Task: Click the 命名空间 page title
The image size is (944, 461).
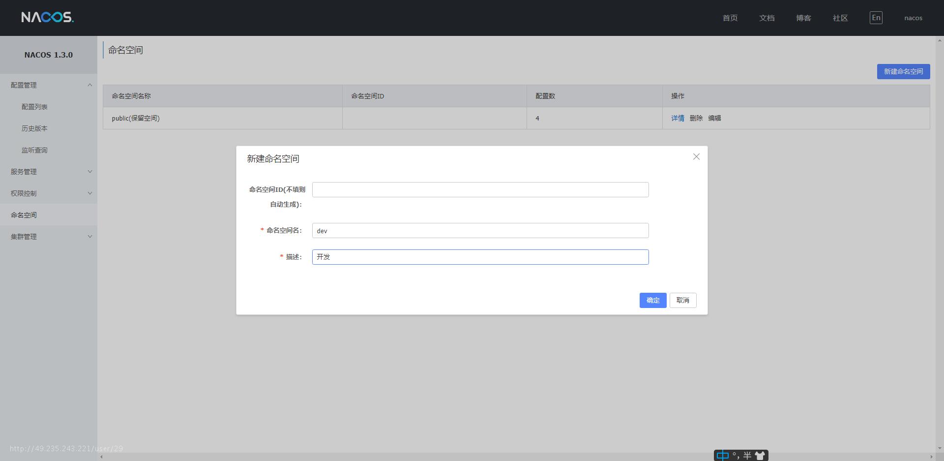Action: click(x=125, y=50)
